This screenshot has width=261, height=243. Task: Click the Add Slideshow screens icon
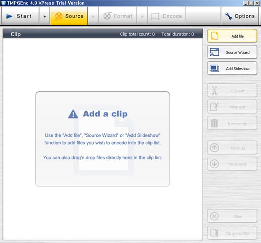pyautogui.click(x=215, y=68)
